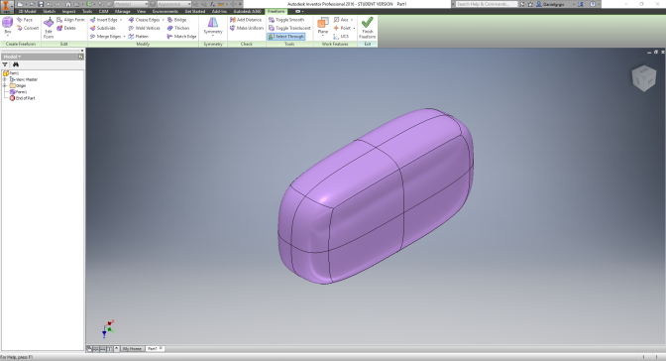This screenshot has width=666, height=361.
Task: Select the Face freeform tool
Action: pos(24,20)
